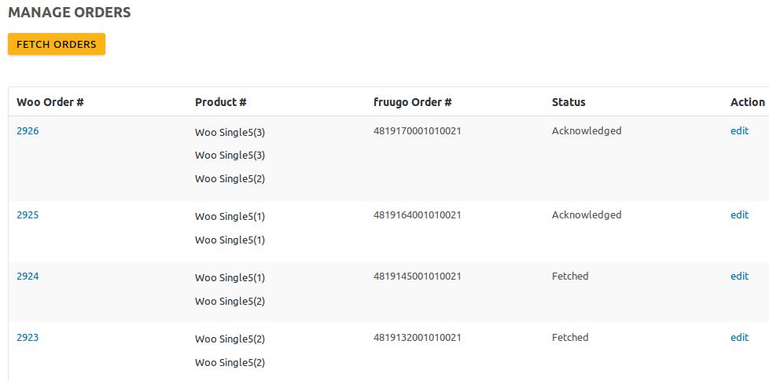
Task: Click the Fetch Orders button
Action: pos(57,45)
